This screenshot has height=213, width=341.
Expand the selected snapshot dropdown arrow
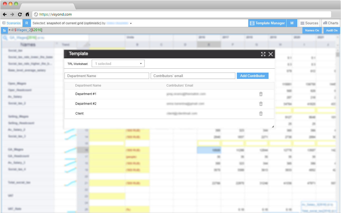[x=131, y=23]
